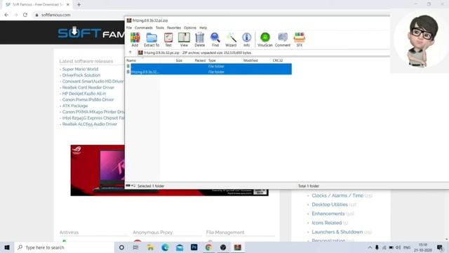Switch to WinRAR on the taskbar
The height and width of the screenshot is (253, 449).
point(237,247)
